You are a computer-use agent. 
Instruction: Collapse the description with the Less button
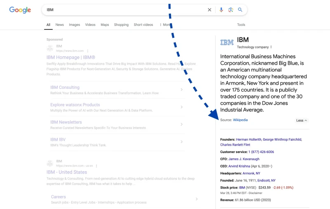302,121
